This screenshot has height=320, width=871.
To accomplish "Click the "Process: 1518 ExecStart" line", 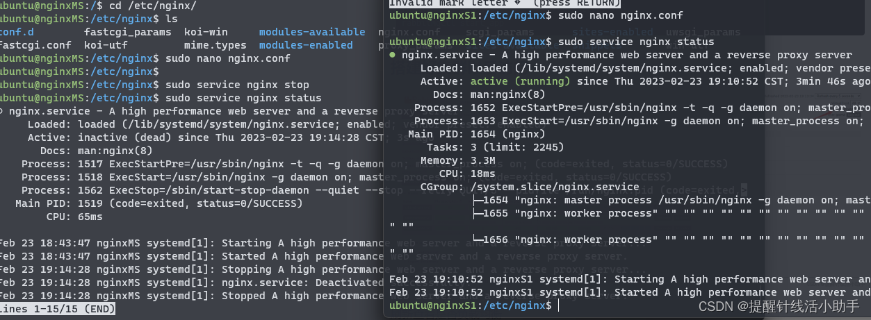I will click(202, 177).
